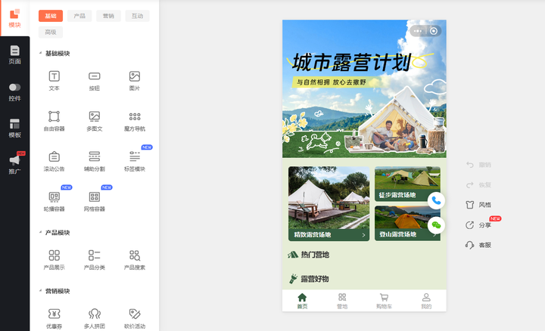The width and height of the screenshot is (545, 331).
Task: Switch to the 高级 tab
Action: [x=51, y=32]
